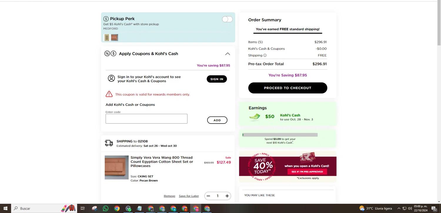The image size is (441, 213).
Task: Open the volume control tray icon
Action: click(x=410, y=208)
